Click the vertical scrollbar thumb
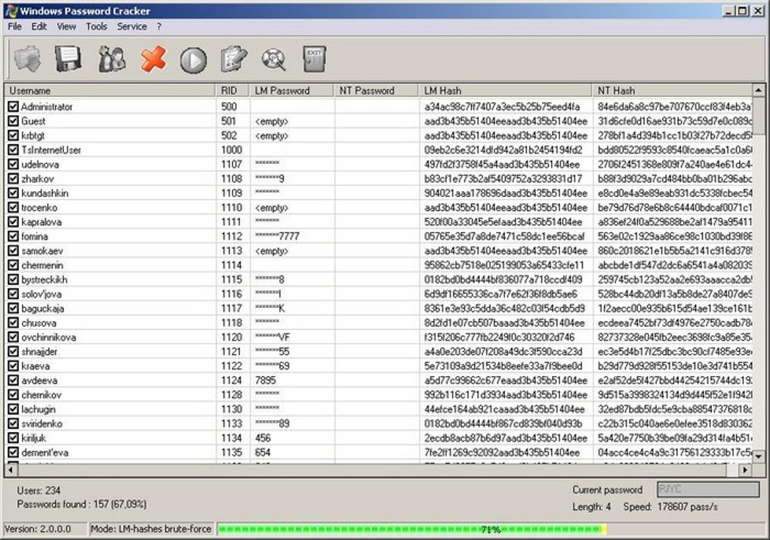Viewport: 770px width, 540px height. [758, 115]
